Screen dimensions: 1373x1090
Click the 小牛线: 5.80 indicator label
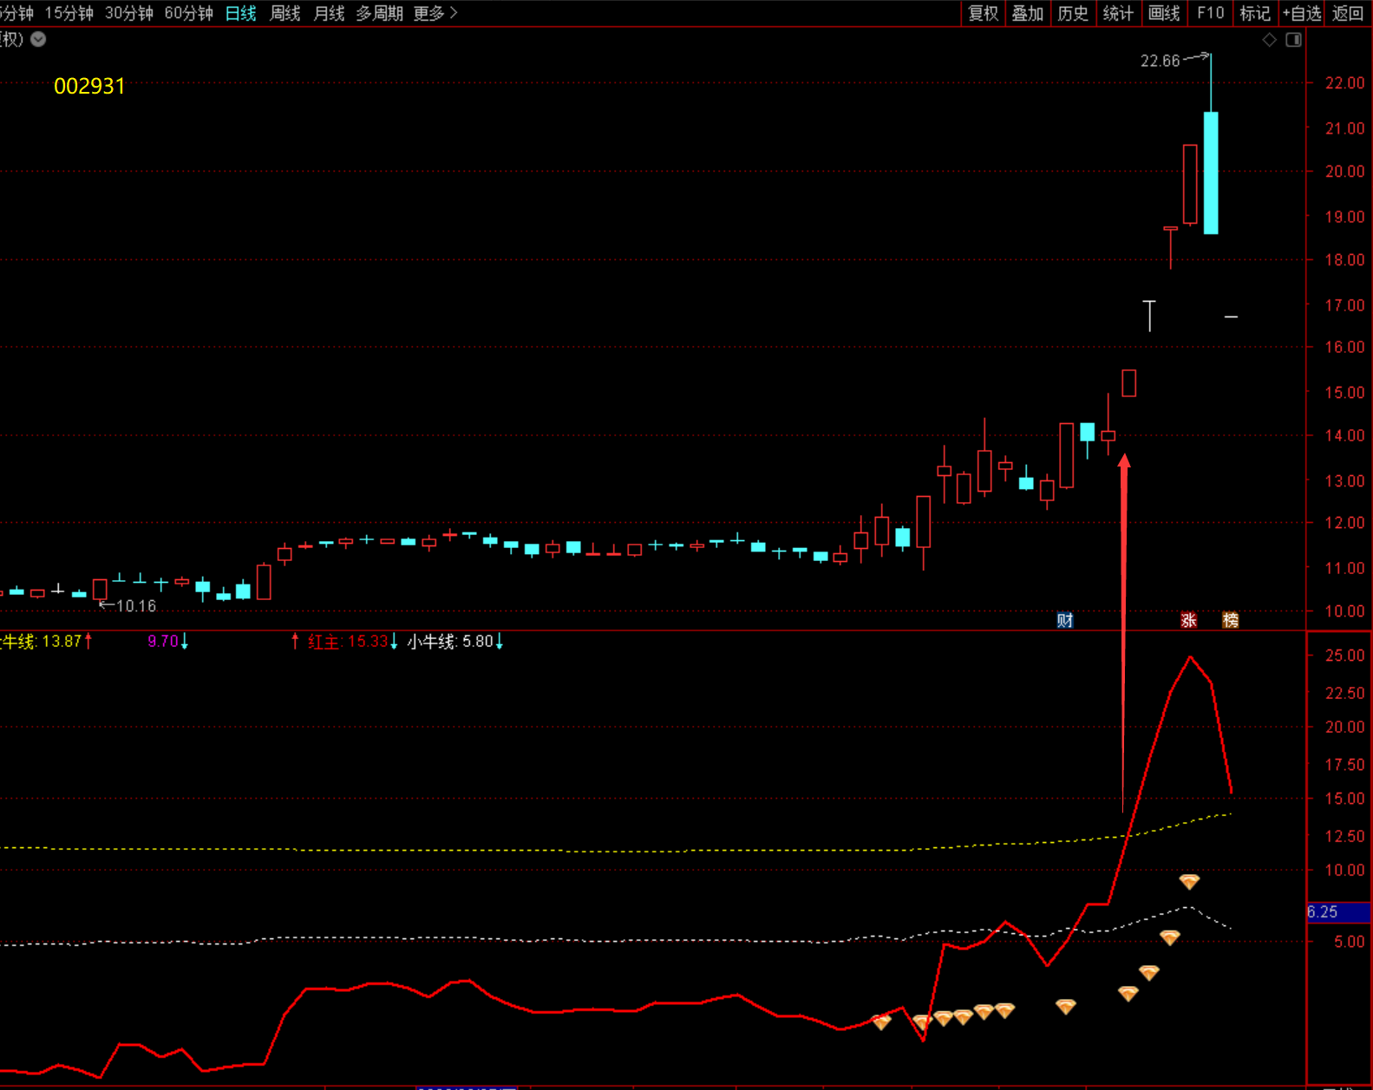coord(450,642)
